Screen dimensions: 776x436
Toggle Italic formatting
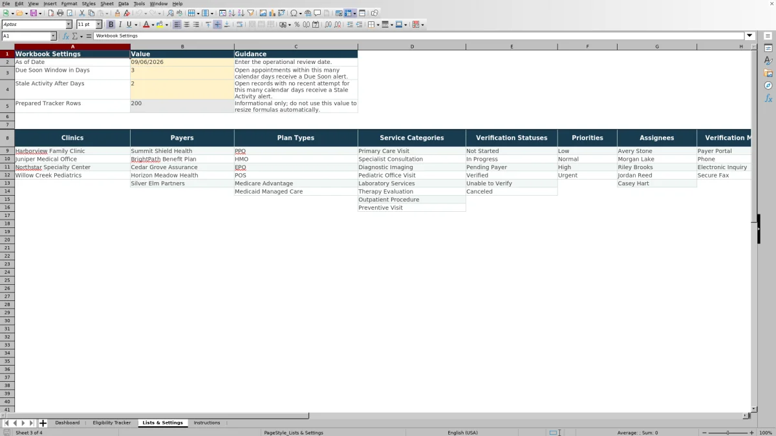click(x=120, y=25)
